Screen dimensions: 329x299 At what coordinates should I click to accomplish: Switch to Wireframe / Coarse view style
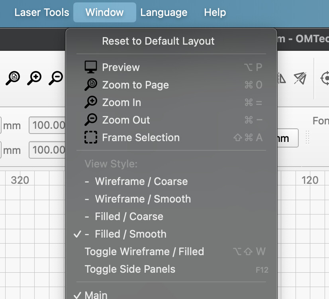click(141, 181)
